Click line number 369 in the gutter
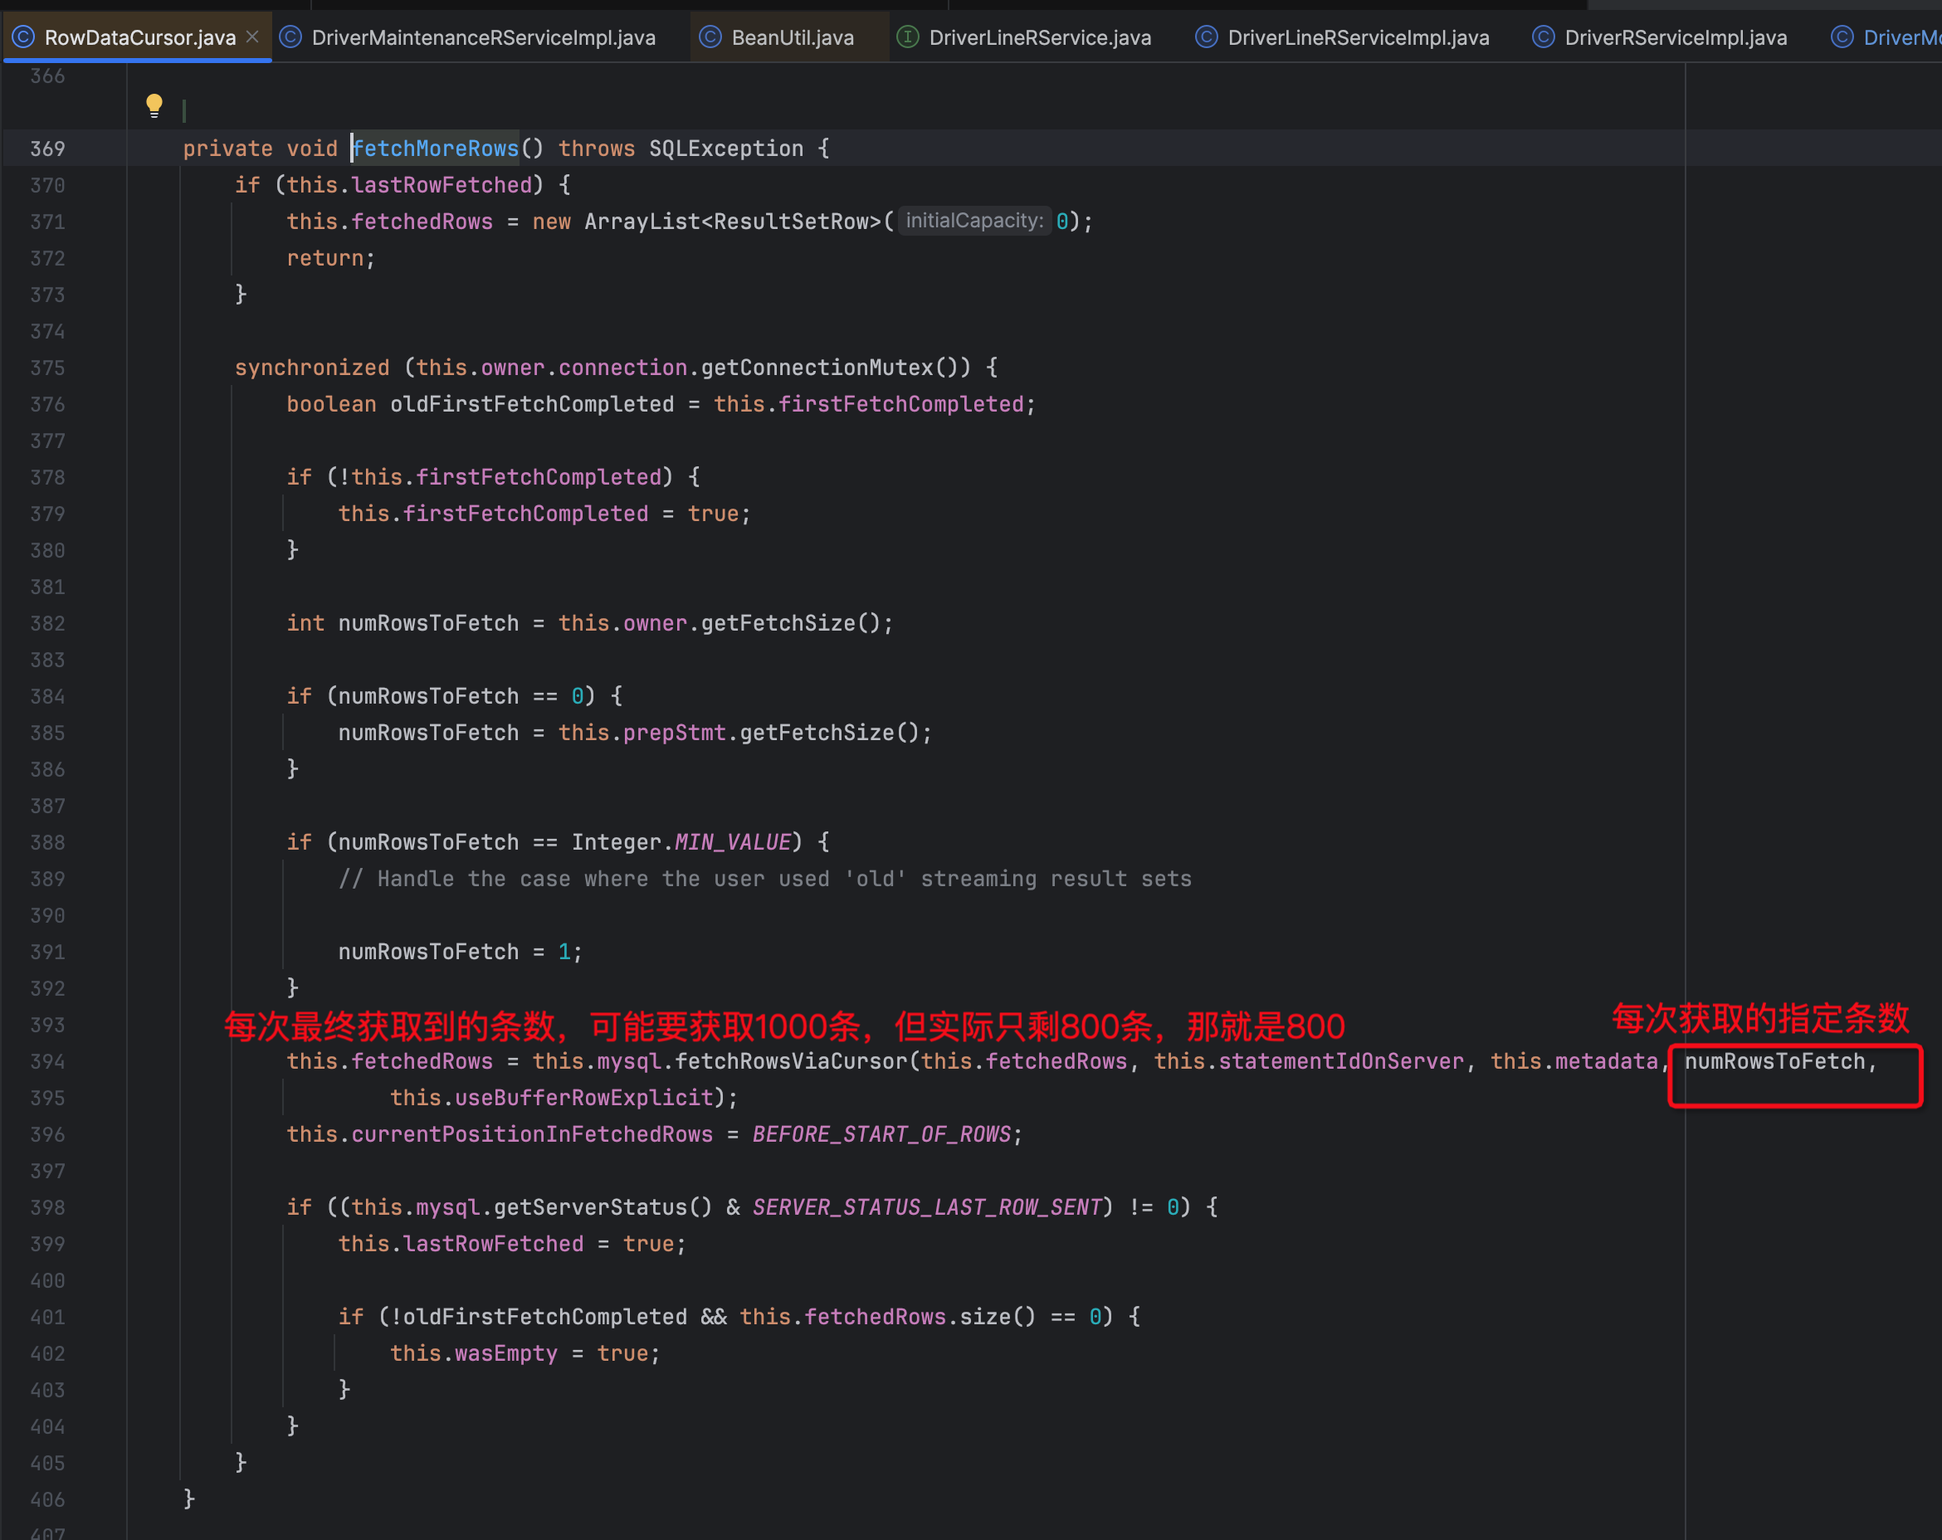This screenshot has width=1942, height=1540. 48,149
